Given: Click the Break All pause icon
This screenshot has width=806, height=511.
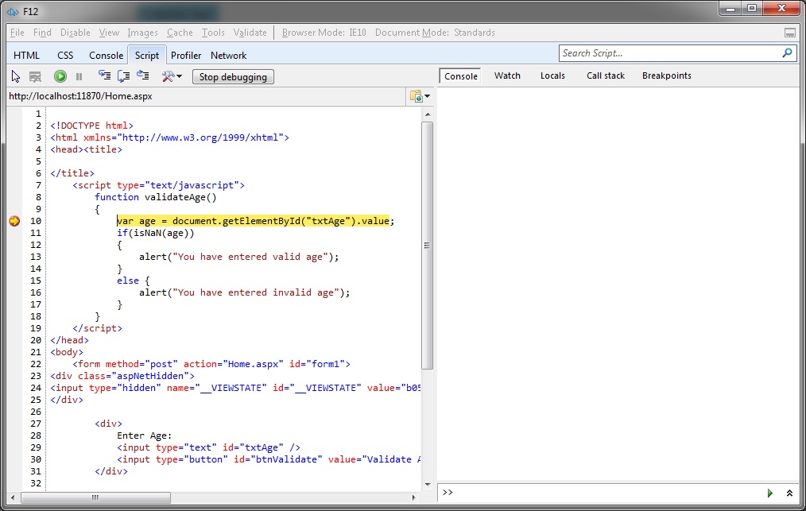Looking at the screenshot, I should click(79, 76).
